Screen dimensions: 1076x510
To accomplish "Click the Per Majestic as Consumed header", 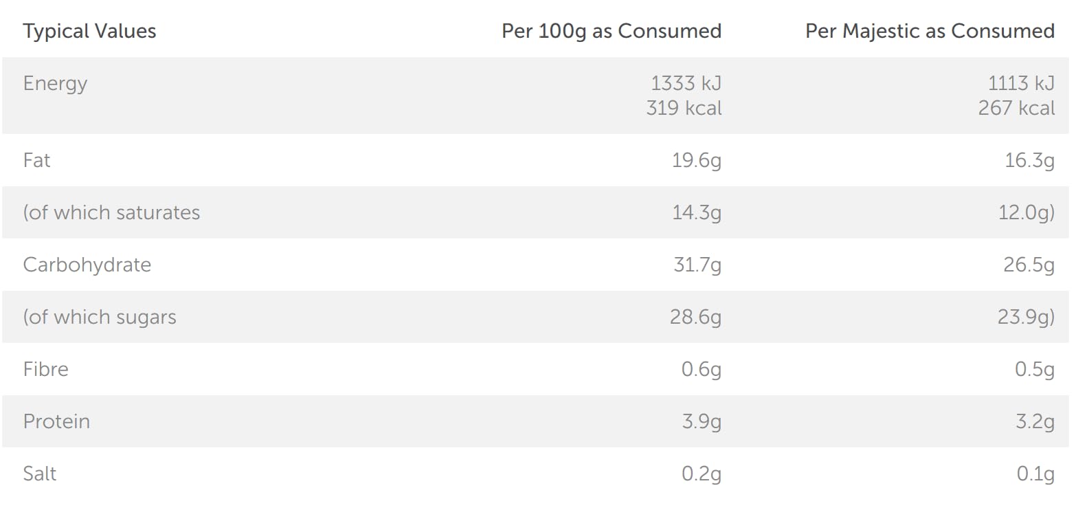I will tap(930, 31).
